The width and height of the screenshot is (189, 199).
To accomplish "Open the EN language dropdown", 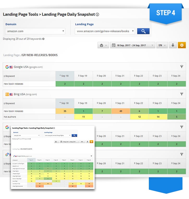I will point(162,45).
